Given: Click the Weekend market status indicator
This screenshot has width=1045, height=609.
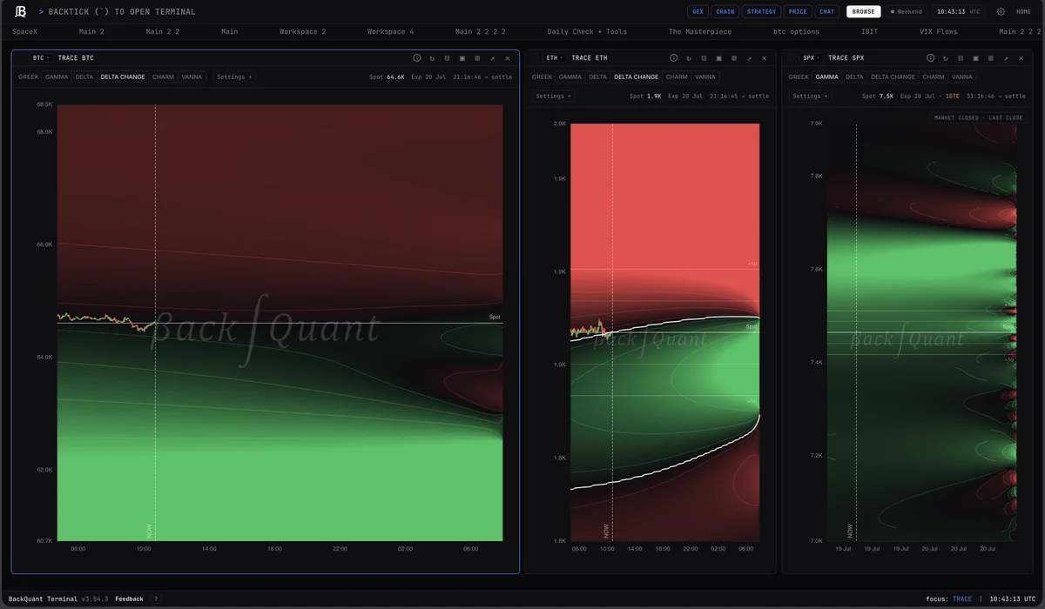Looking at the screenshot, I should tap(906, 11).
